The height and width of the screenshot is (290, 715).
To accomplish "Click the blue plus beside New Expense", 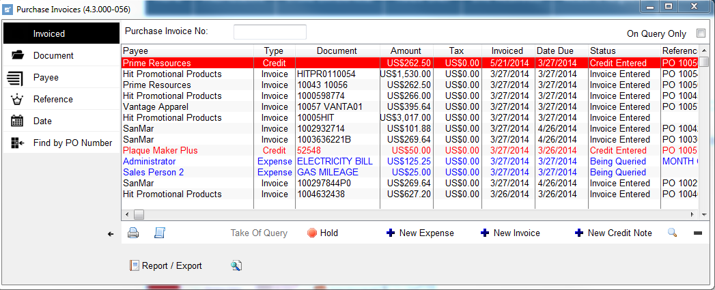I will pos(391,233).
